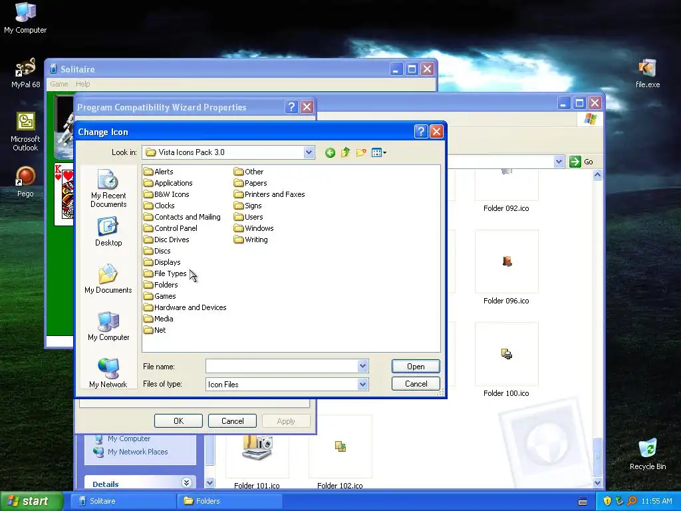Select the Net folder
This screenshot has width=681, height=511.
(154, 330)
